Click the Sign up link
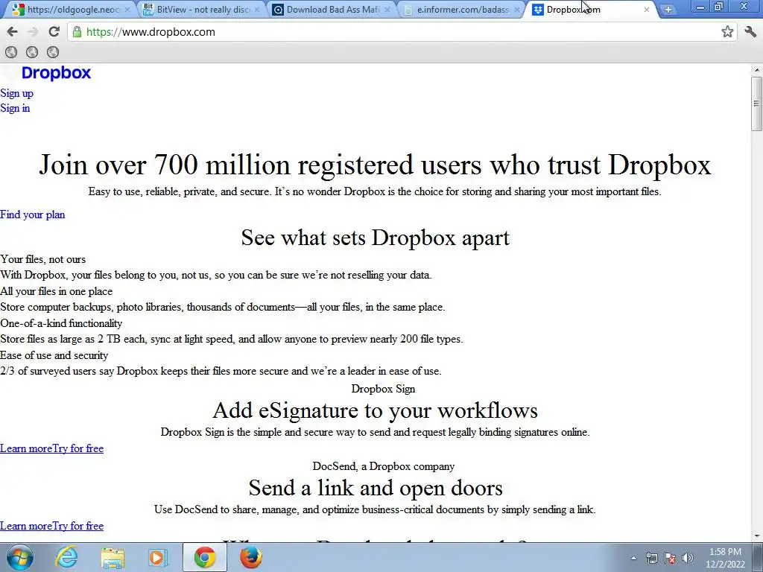Viewport: 763px width, 572px height. (x=16, y=93)
